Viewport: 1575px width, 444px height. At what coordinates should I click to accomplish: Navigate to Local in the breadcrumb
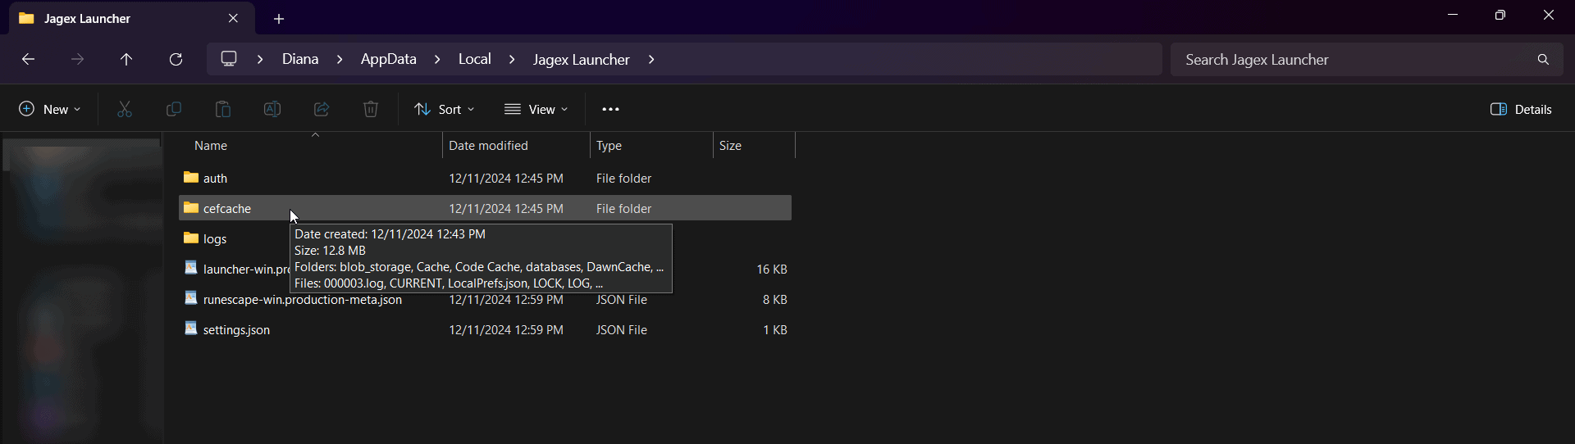pos(475,59)
